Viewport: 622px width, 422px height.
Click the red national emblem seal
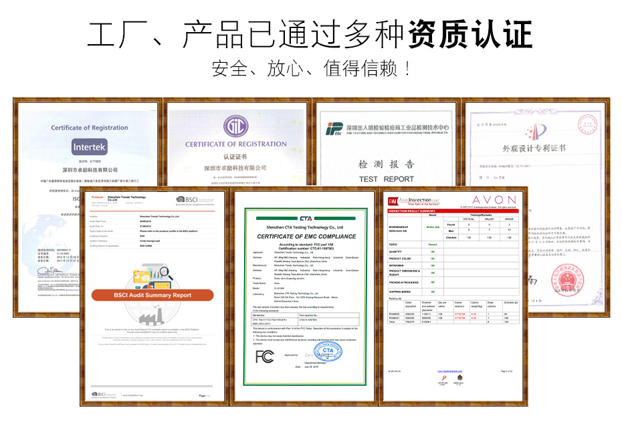pyautogui.click(x=567, y=280)
